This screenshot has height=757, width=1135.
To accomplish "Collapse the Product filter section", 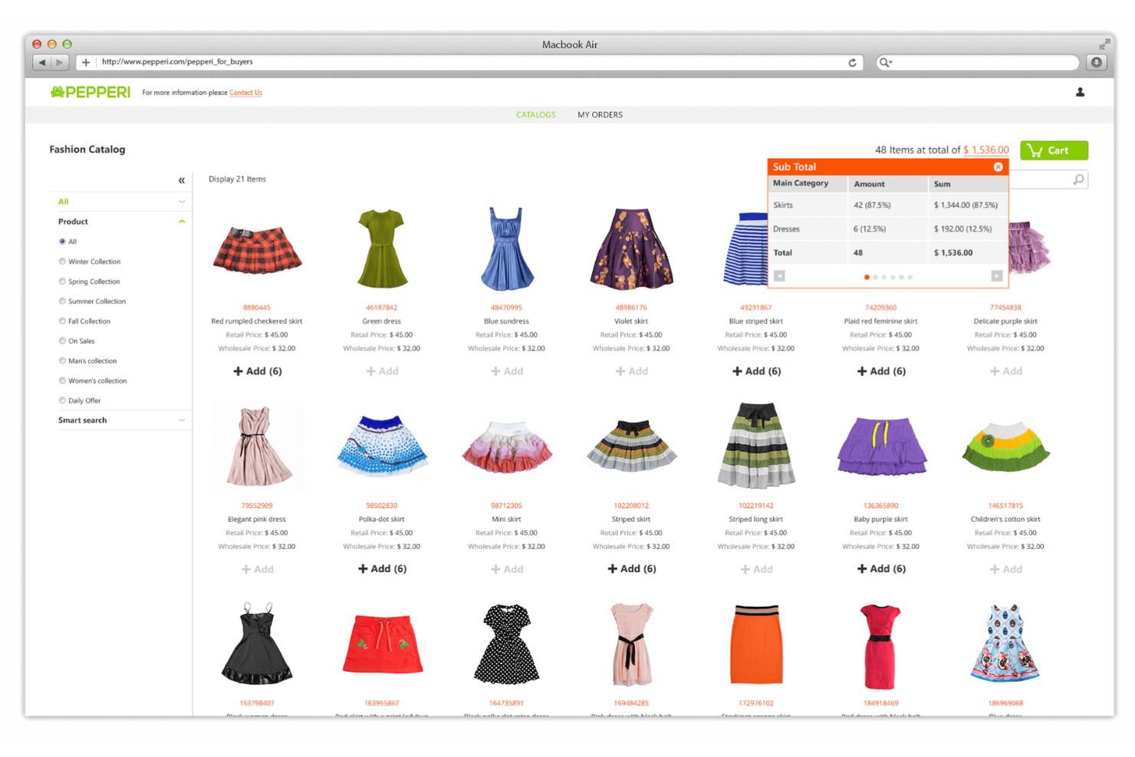I will (x=182, y=222).
